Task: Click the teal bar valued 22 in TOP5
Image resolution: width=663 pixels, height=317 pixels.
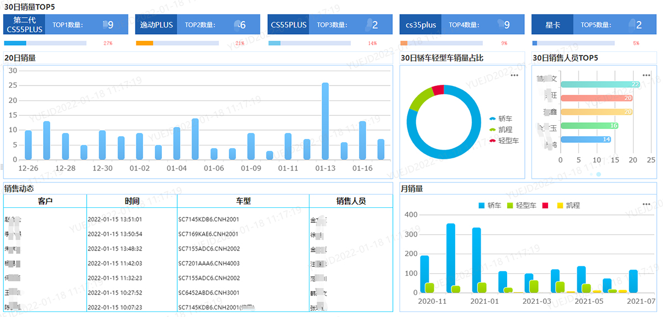Action: 601,84
